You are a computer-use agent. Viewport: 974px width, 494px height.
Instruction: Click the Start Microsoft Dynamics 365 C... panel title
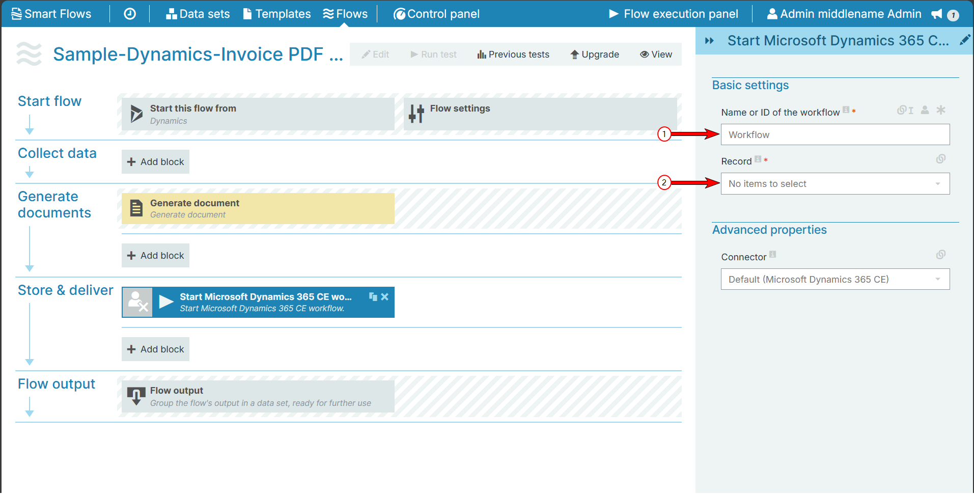[x=838, y=40]
